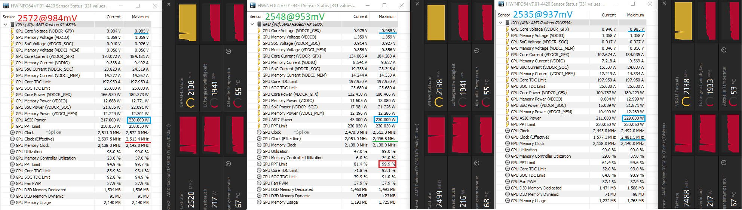Click the 99.9 % PPT Limit value in middle window
Viewport: 742px width, 210px height.
tap(389, 164)
